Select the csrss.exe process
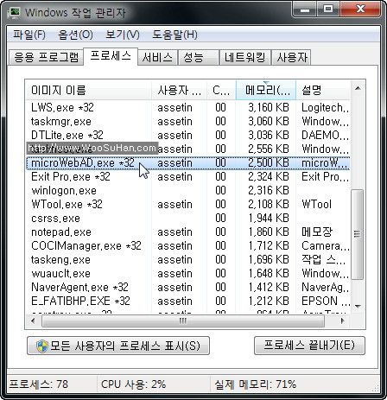 [x=188, y=218]
